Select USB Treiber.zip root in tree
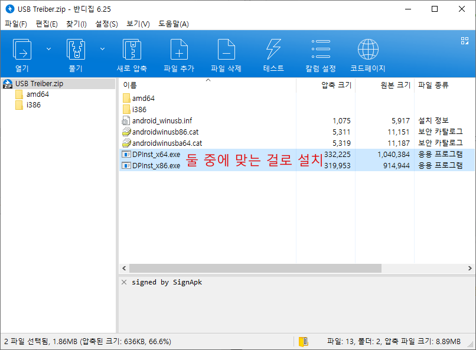 tap(58, 84)
